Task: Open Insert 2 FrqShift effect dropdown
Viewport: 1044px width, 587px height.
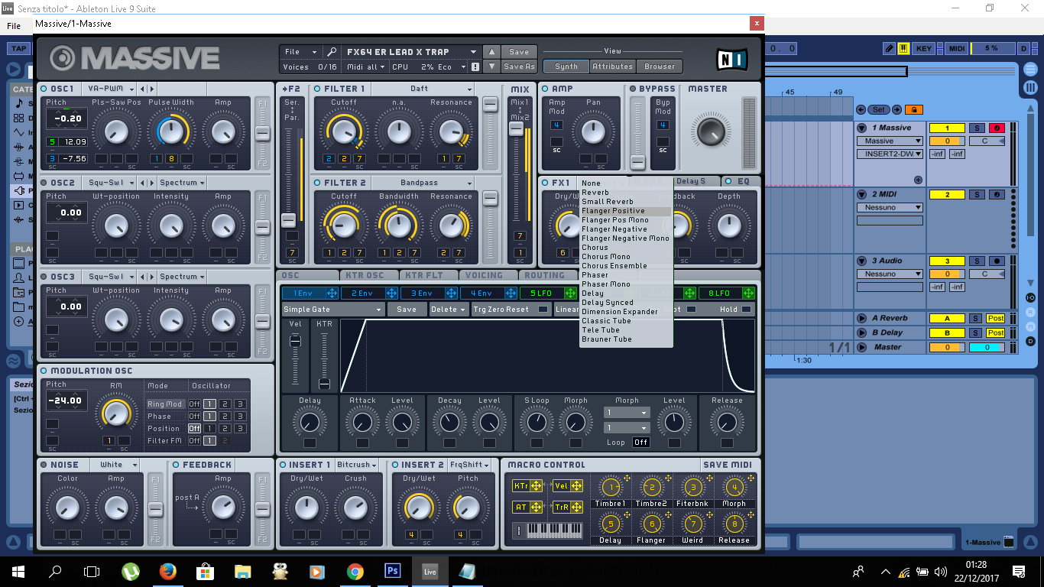Action: [470, 465]
